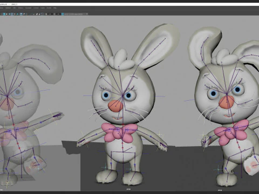Screen dimensions: 259x194
Task: Open the Cache menu
Action: point(43,8)
